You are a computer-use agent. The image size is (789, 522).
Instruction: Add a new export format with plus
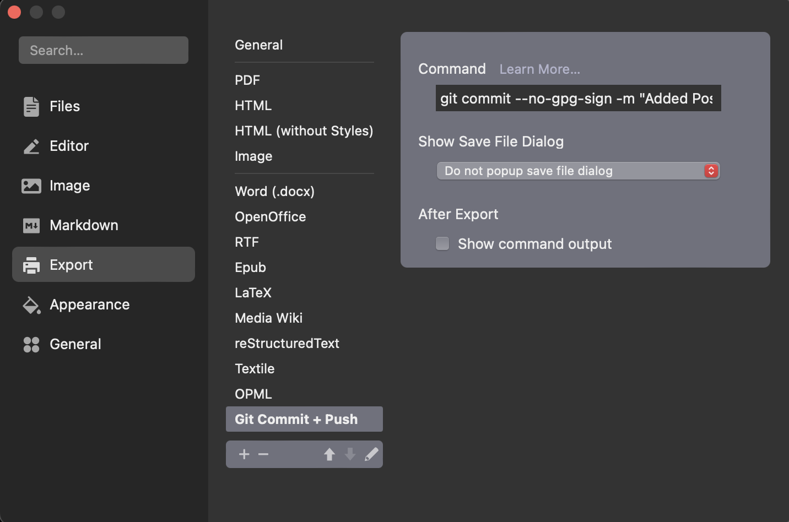click(244, 454)
